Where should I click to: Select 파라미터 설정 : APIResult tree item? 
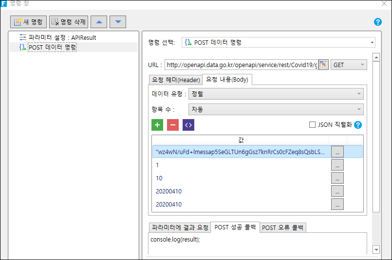pos(57,37)
